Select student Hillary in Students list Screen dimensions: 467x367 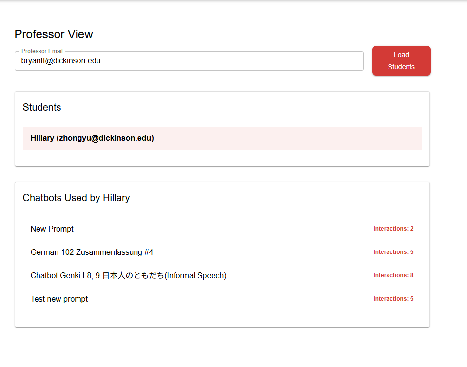[222, 138]
